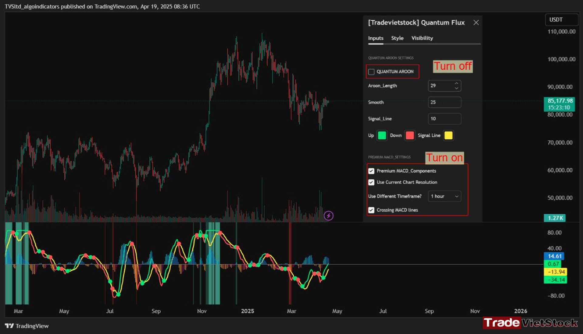Open the Visibility tab
Viewport: 583px width, 334px height.
pos(422,38)
